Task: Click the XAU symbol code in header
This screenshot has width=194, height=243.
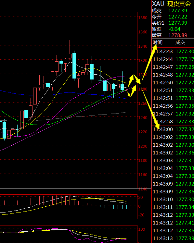Action: [158, 4]
